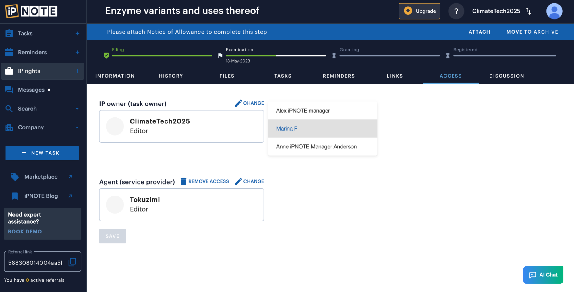The width and height of the screenshot is (574, 292).
Task: Copy the referral link
Action: point(72,262)
